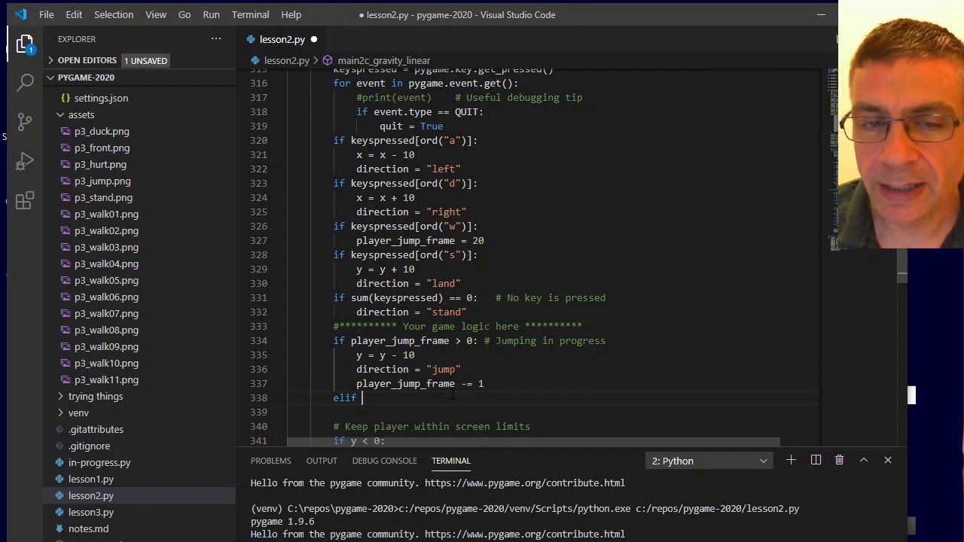964x542 pixels.
Task: Open p3_duck.png file
Action: point(102,132)
